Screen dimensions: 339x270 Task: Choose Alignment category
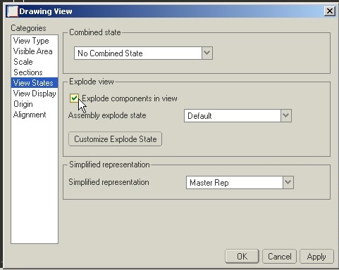coord(35,115)
